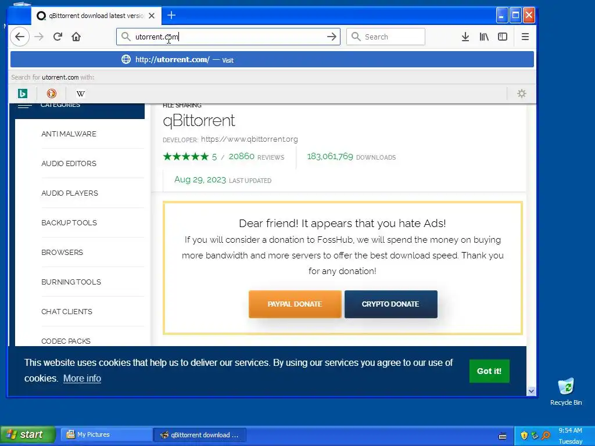Open the CODEC PACKS category
The width and height of the screenshot is (595, 446).
pos(66,341)
